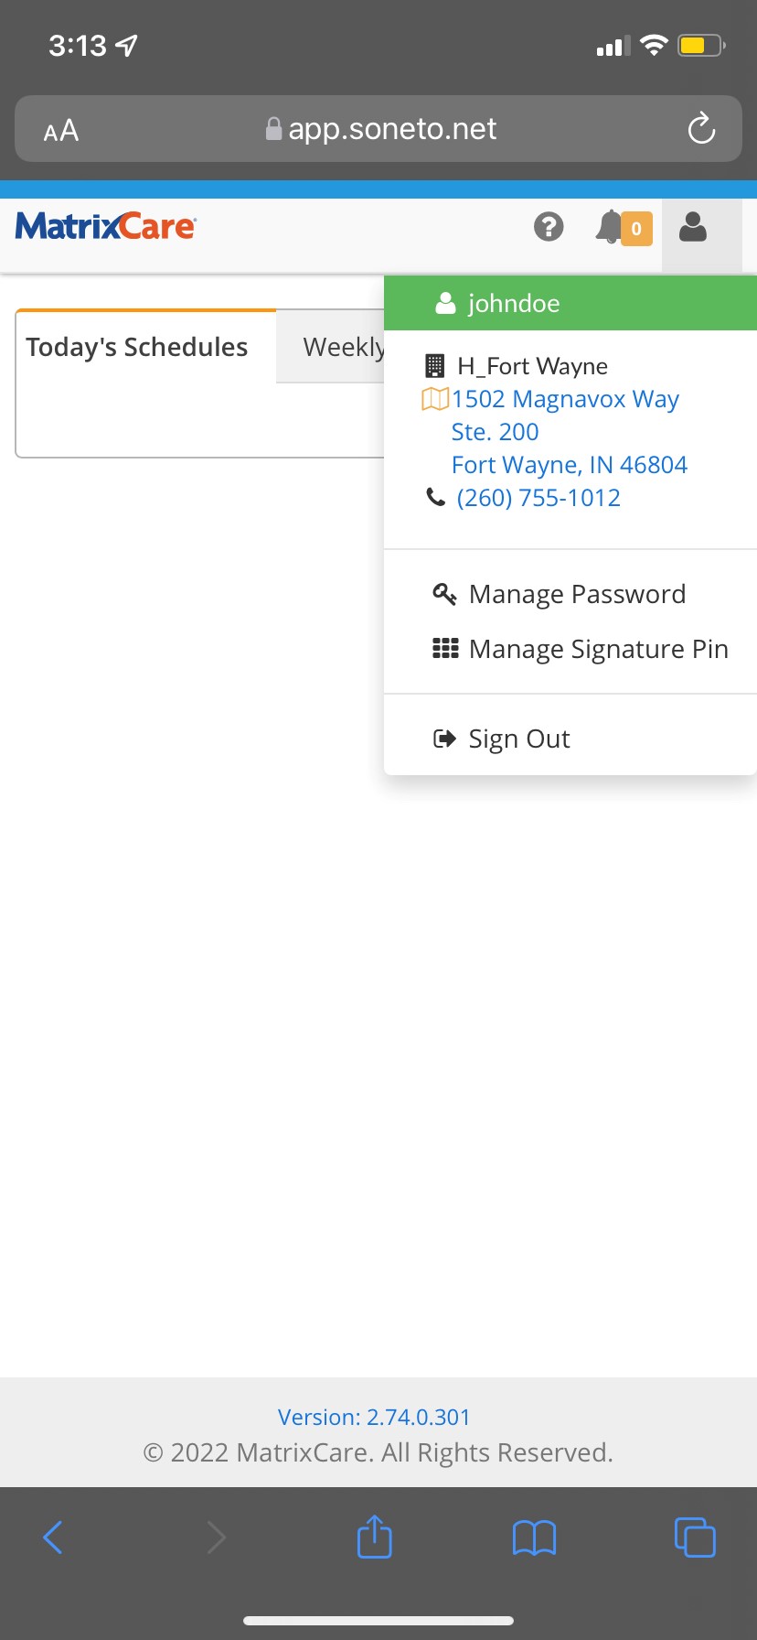This screenshot has width=757, height=1640.
Task: Reload the page in Safari
Action: (x=701, y=129)
